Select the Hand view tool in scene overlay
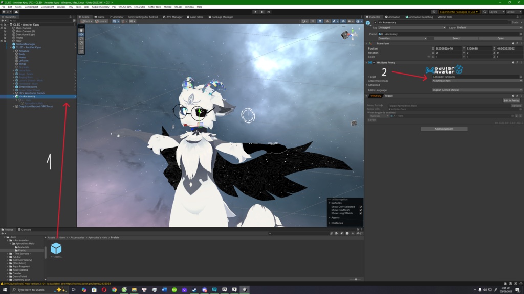This screenshot has height=294, width=524. 81,30
